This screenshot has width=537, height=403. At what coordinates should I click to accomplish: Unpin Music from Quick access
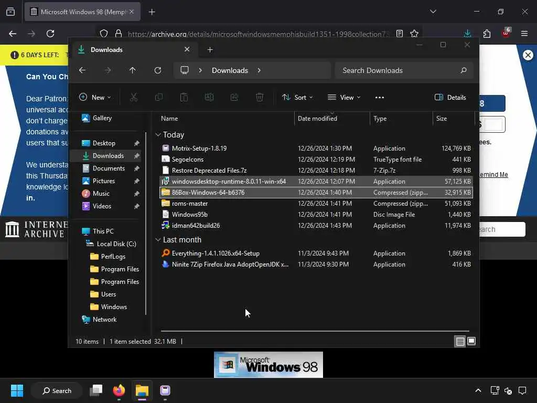pyautogui.click(x=137, y=194)
